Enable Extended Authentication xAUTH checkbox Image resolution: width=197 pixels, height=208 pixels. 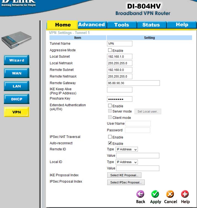110,106
